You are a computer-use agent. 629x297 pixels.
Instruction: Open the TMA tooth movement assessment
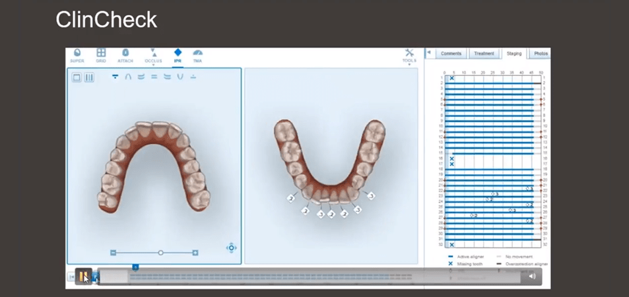197,56
